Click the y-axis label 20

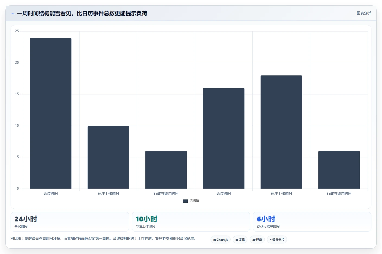pos(17,63)
